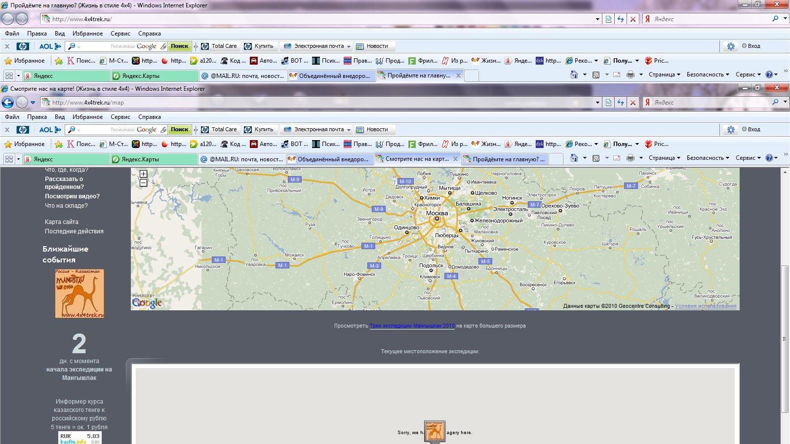Open the Безопасность dropdown in map window
Viewport: 790px width, 444px height.
708,158
